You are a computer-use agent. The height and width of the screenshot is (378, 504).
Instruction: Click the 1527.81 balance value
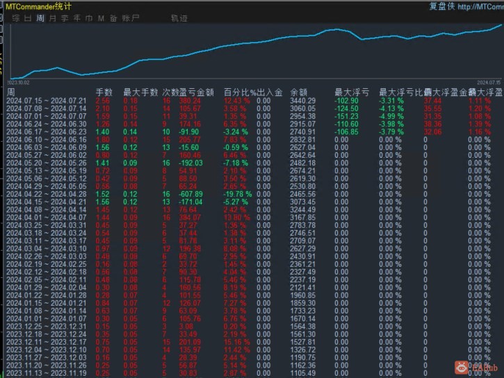(303, 343)
